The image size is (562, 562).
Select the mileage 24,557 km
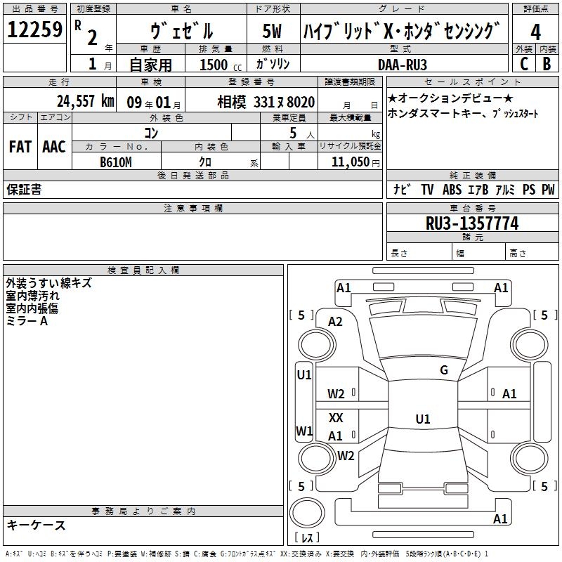[x=85, y=101]
